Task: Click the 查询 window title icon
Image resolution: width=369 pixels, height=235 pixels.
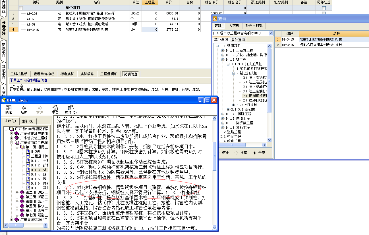Action: pos(215,19)
